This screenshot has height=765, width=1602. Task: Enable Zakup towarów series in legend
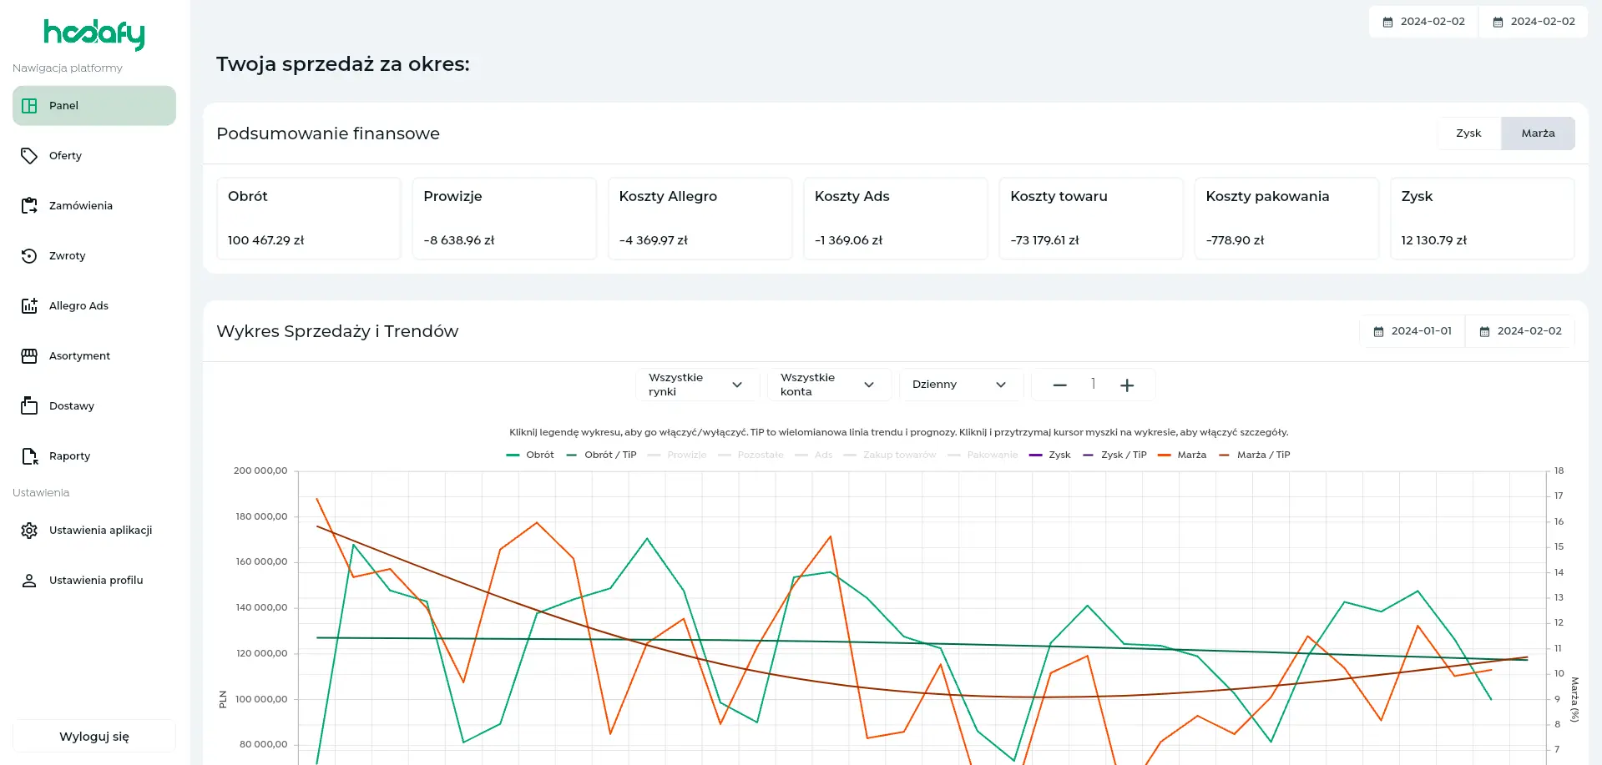click(890, 455)
